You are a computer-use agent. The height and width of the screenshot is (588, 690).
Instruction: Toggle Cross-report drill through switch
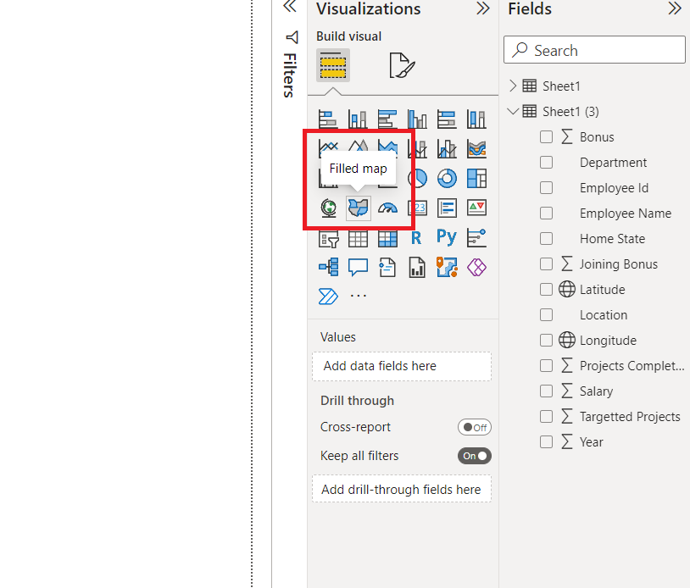coord(474,427)
